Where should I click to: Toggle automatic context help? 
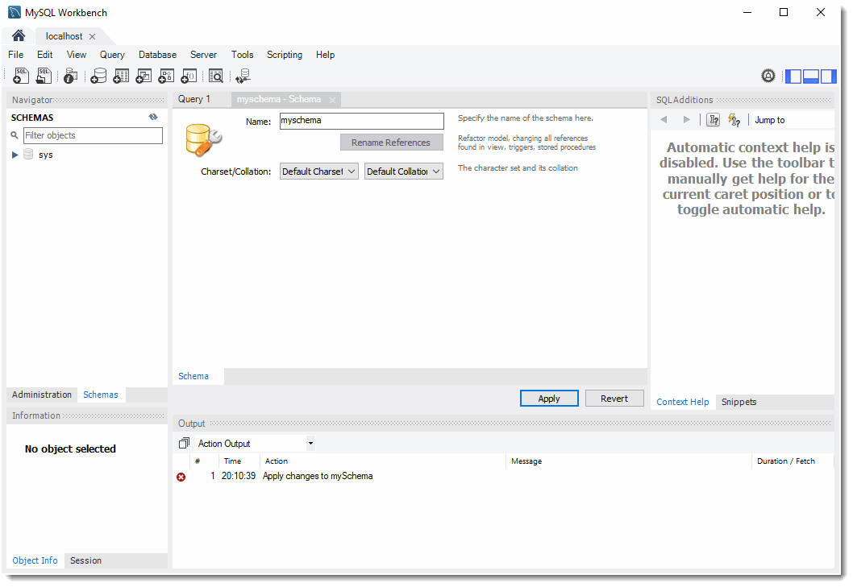click(x=734, y=119)
